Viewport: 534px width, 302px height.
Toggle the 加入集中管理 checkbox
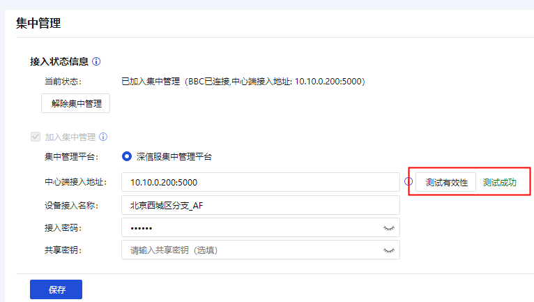pos(36,137)
